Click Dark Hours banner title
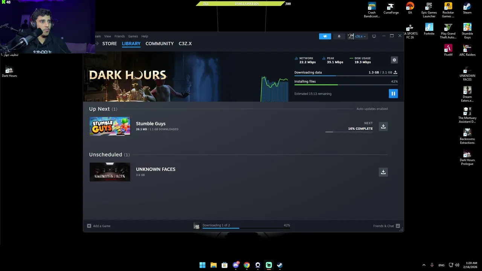Screen dimensions: 482x271 coord(128,75)
